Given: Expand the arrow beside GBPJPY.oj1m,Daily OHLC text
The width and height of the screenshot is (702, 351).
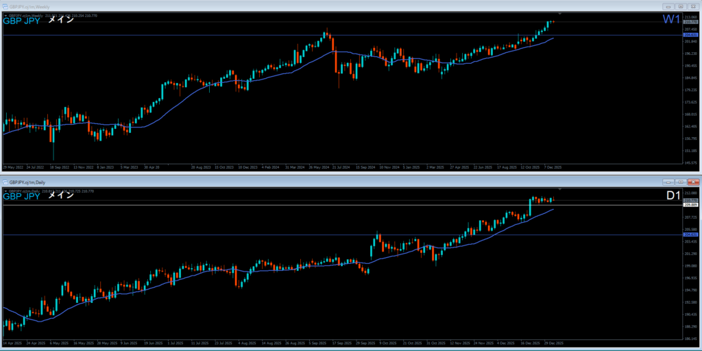Looking at the screenshot, I should pos(5,191).
